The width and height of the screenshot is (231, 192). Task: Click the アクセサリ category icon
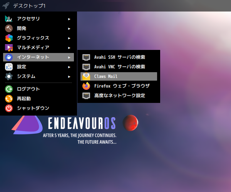[x=9, y=19]
